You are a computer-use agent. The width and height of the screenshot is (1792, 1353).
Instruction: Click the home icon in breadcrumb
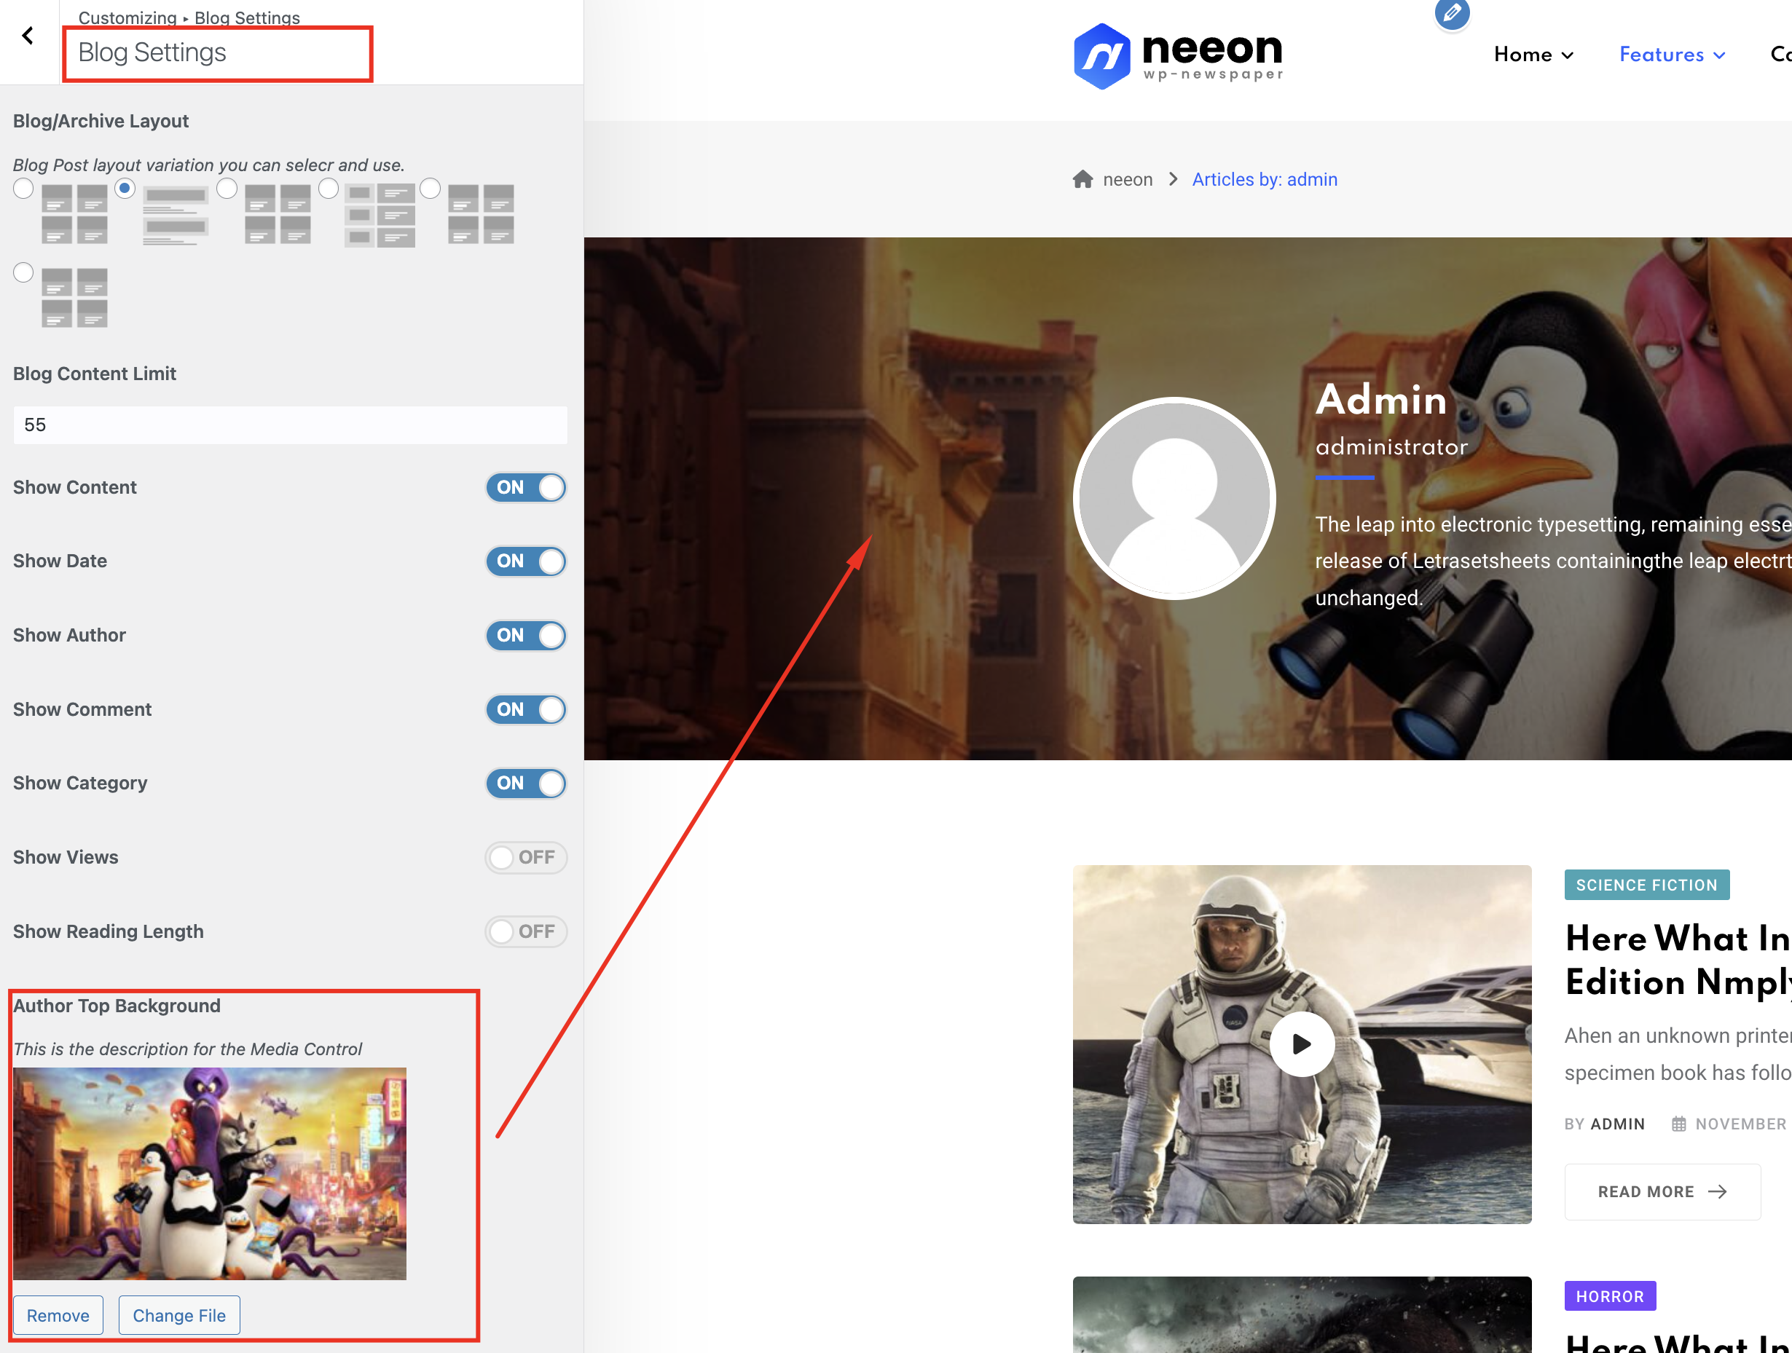pyautogui.click(x=1082, y=179)
